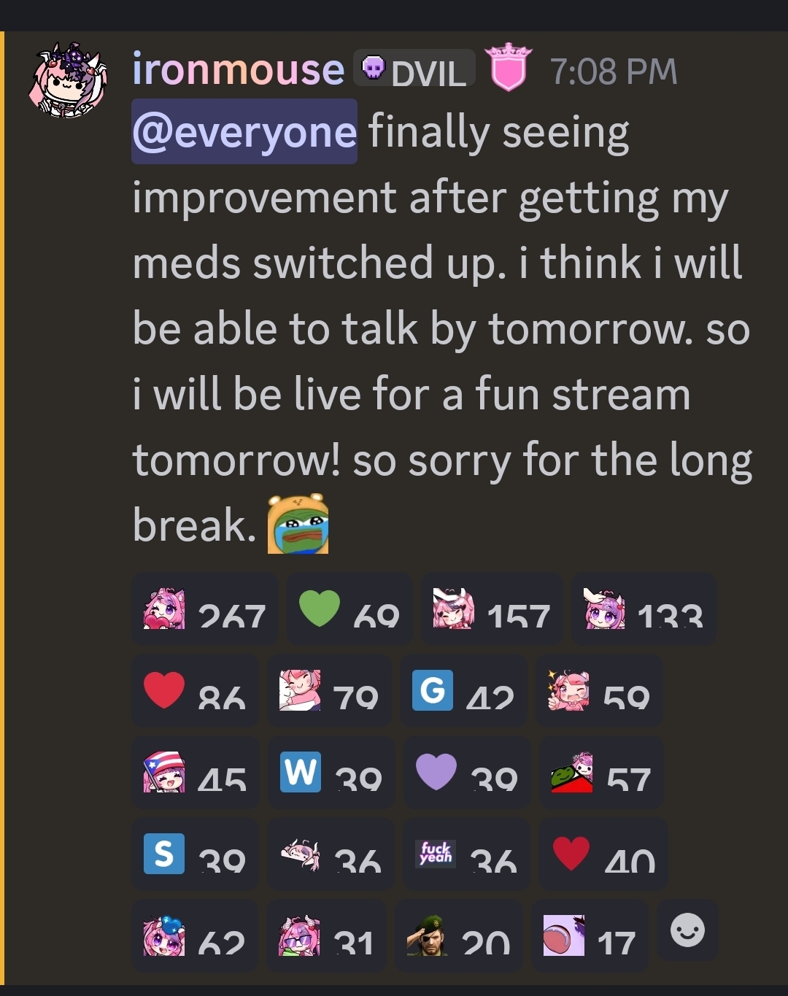Image resolution: width=788 pixels, height=996 pixels.
Task: Click the @everyone mention
Action: [x=244, y=132]
